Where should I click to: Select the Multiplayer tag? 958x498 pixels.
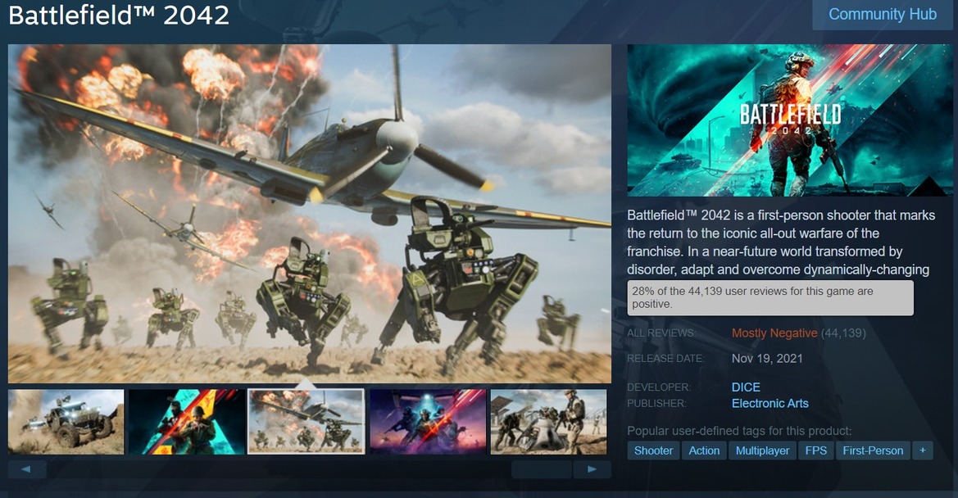(x=762, y=450)
